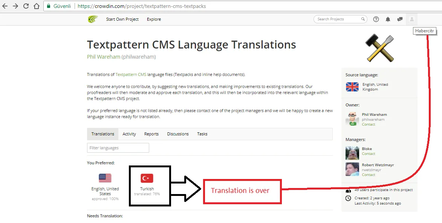Image resolution: width=442 pixels, height=223 pixels.
Task: Reload the page with refresh icon
Action: click(26, 6)
